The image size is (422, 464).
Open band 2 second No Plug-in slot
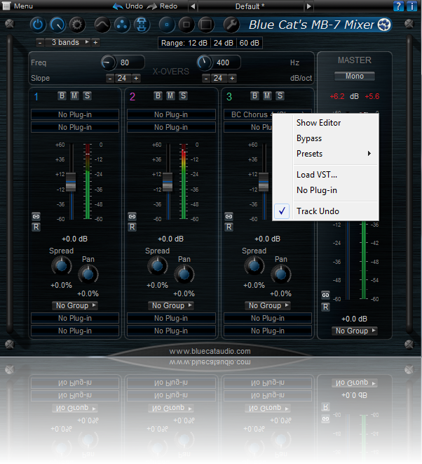(x=171, y=127)
